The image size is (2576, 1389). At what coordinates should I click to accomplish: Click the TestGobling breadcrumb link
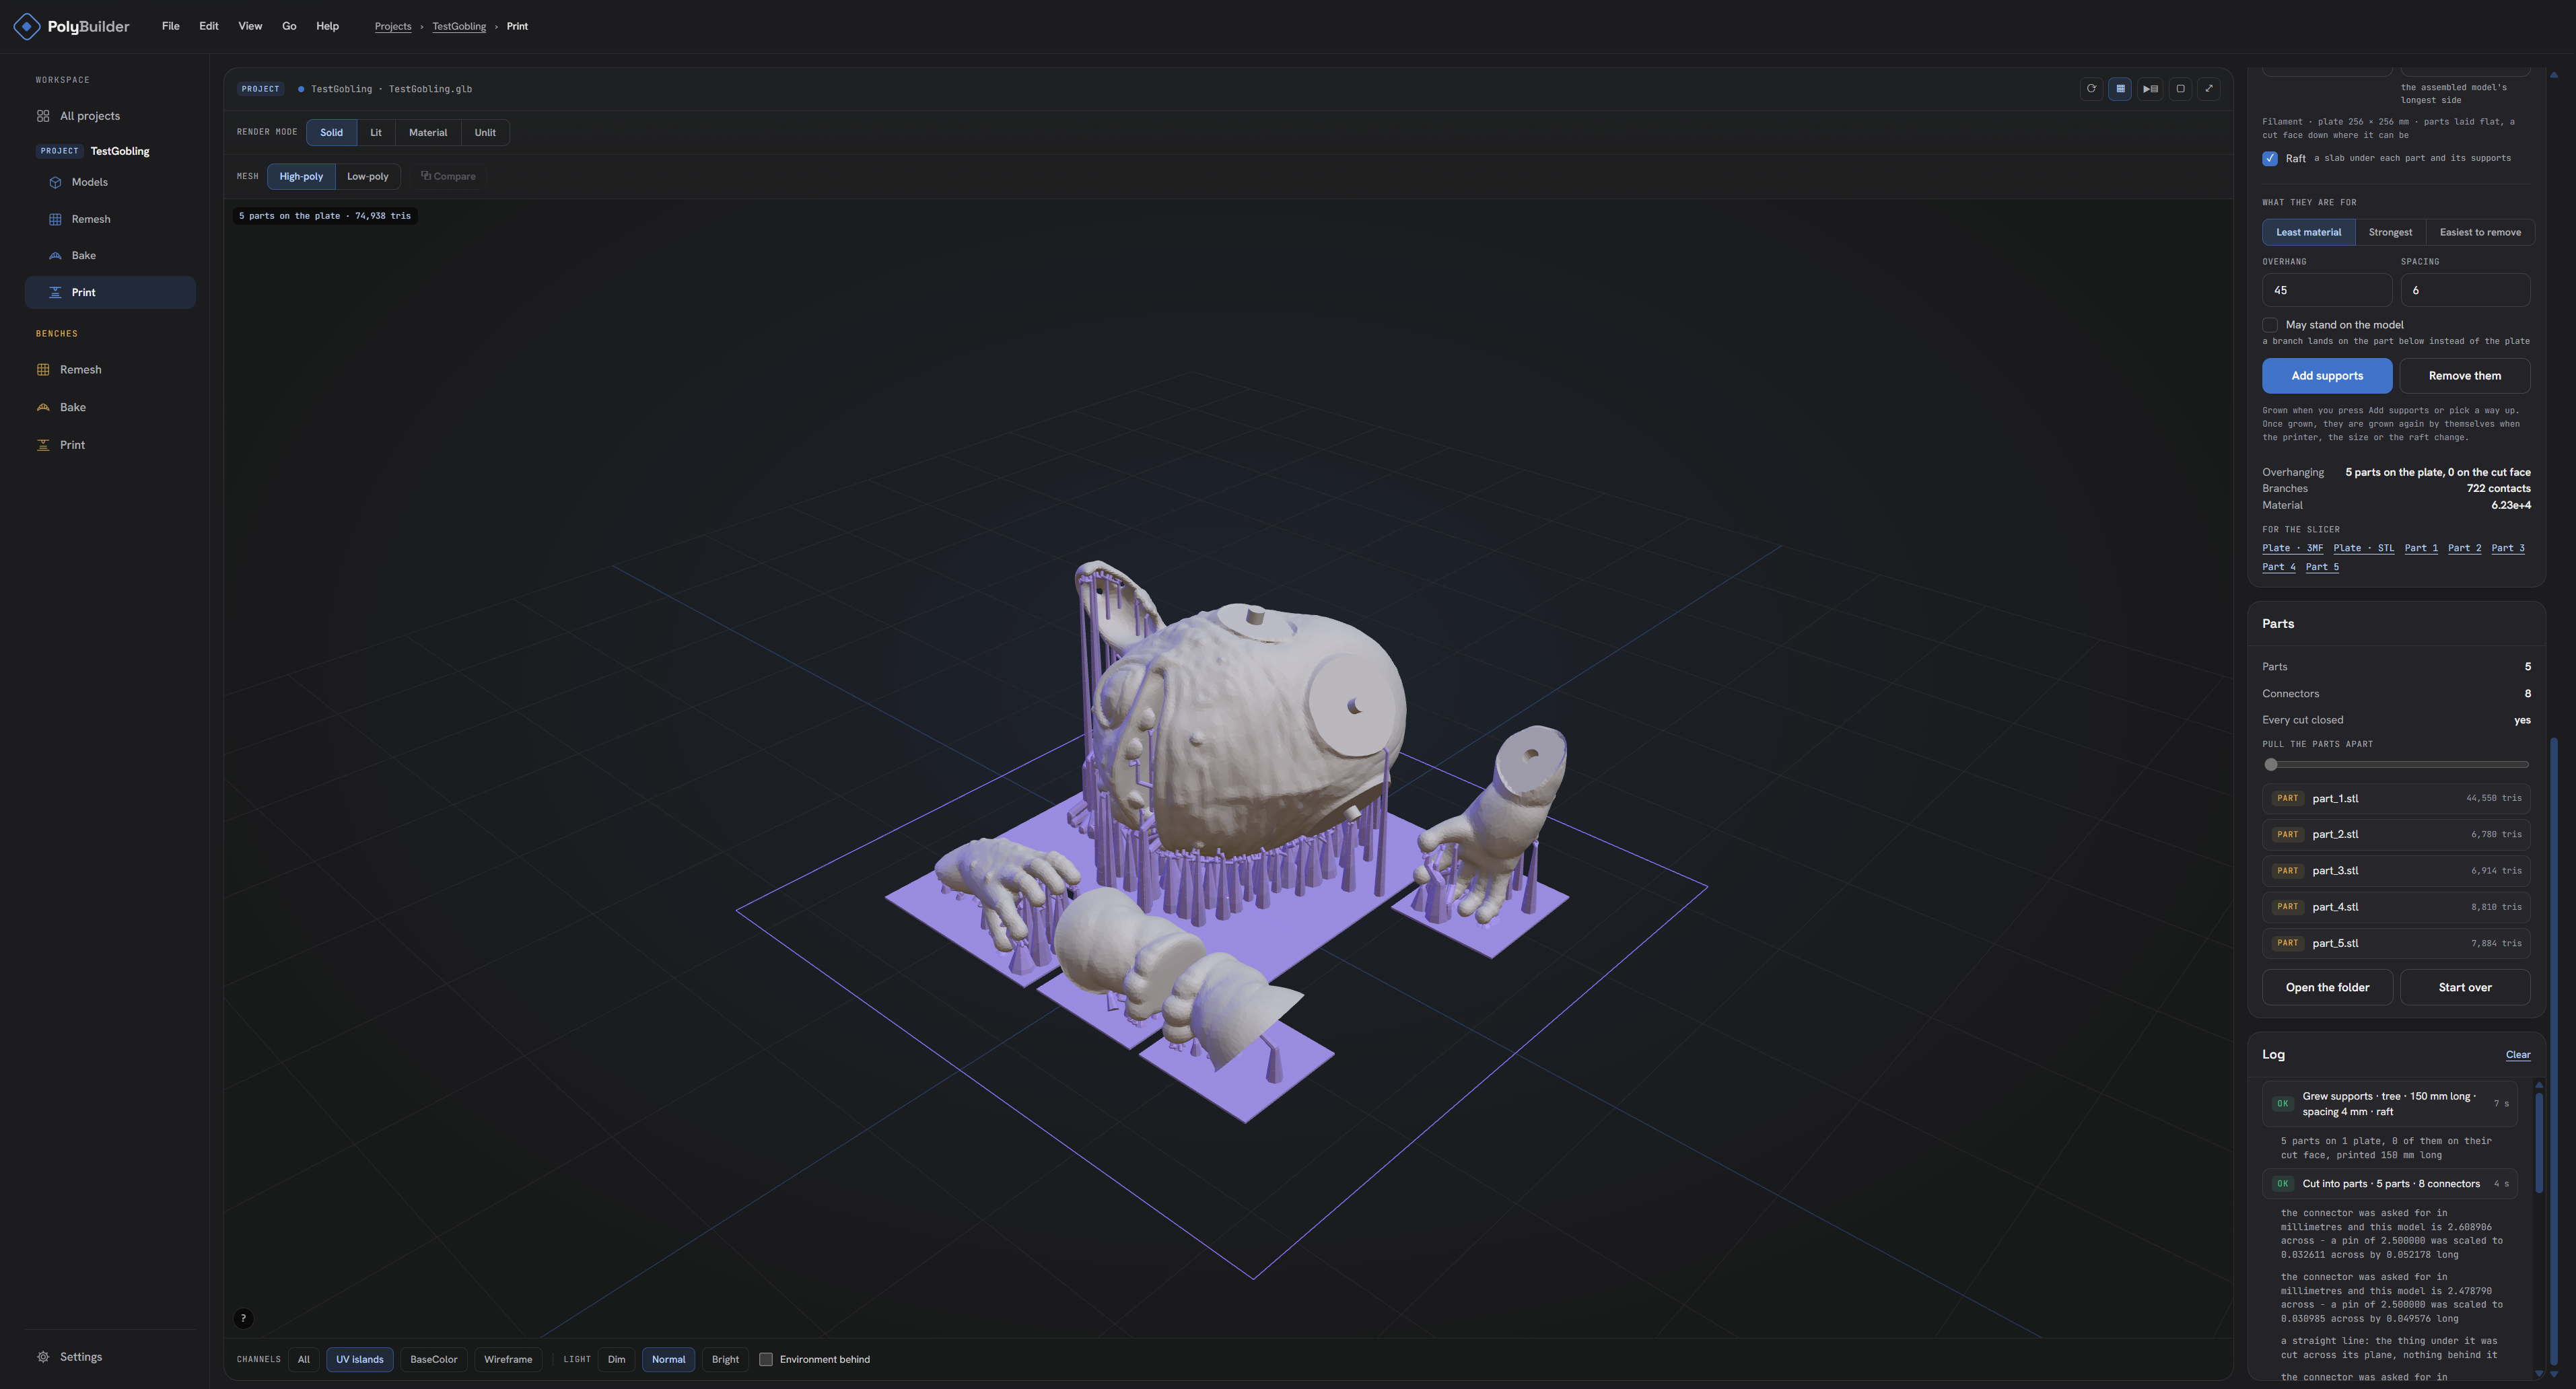(459, 26)
